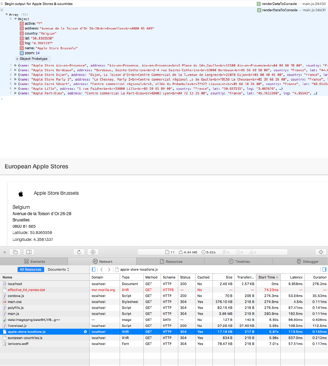Sort by the Duration column header
This screenshot has height=366, width=328.
[316, 277]
